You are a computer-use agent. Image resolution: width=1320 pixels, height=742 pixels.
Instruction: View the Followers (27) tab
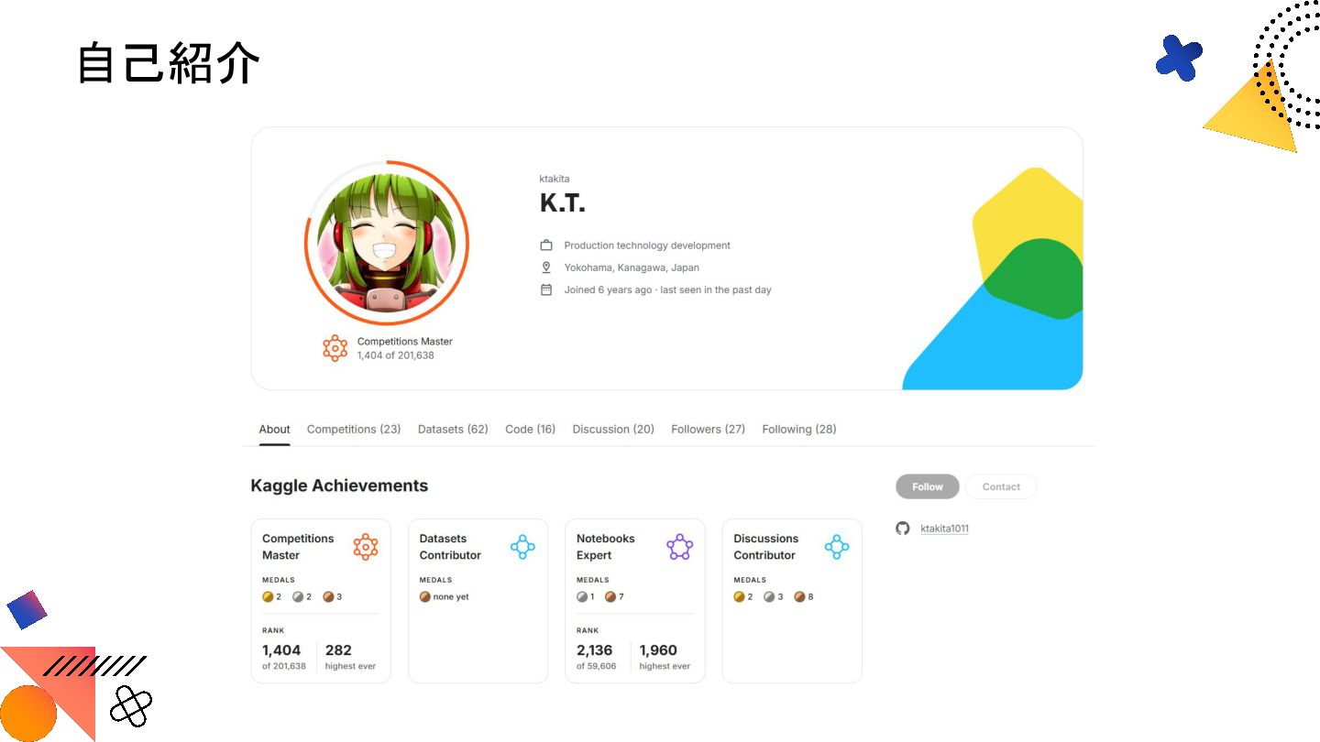coord(708,429)
